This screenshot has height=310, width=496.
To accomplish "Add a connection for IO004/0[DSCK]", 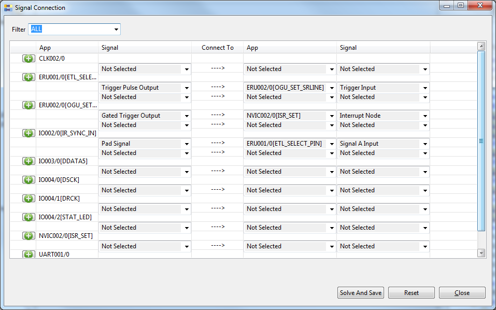I will pyautogui.click(x=29, y=180).
